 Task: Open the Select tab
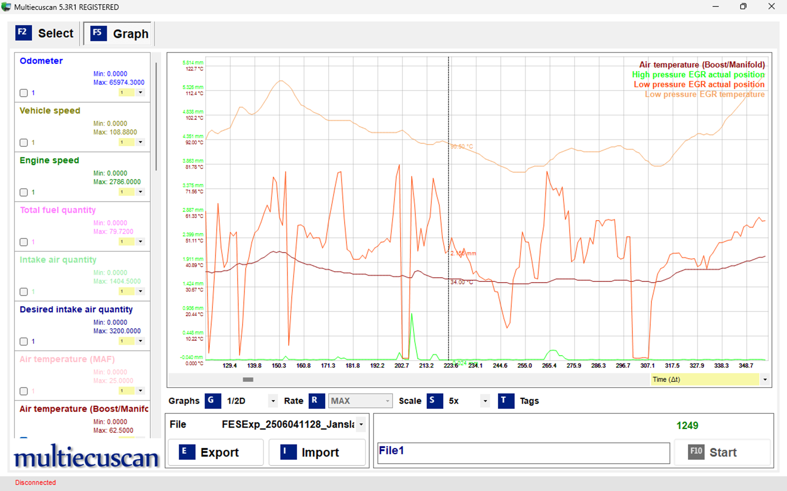point(44,33)
